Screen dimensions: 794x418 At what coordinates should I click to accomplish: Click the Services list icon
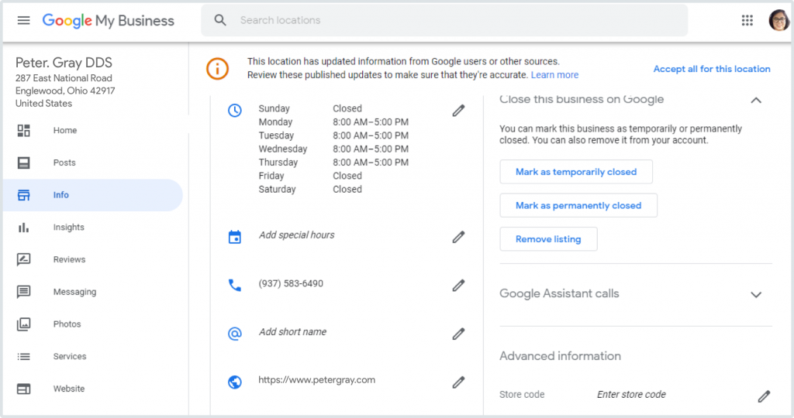click(x=23, y=356)
